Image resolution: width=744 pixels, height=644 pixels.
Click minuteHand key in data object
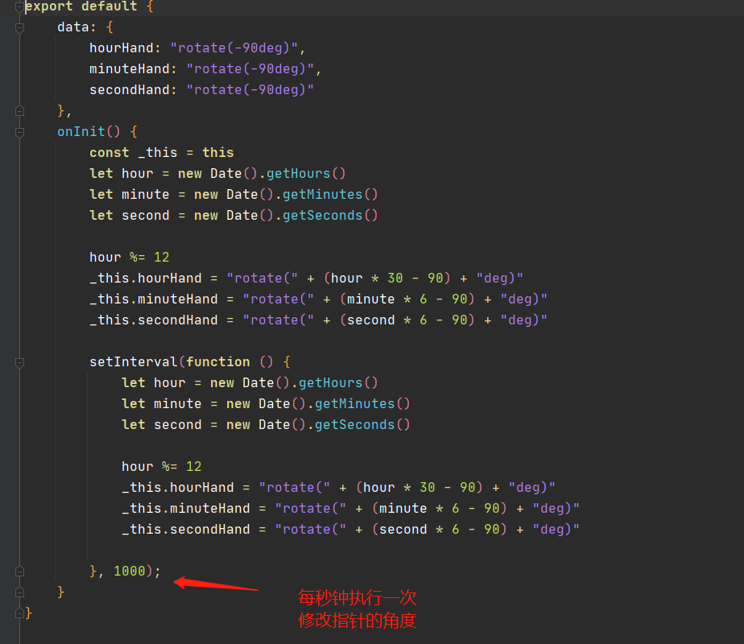[x=129, y=68]
